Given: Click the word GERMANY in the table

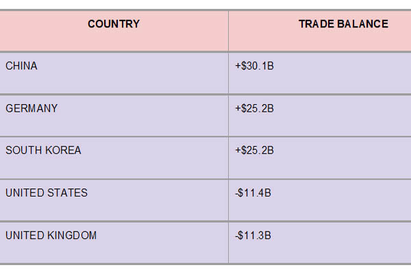Looking at the screenshot, I should coord(32,108).
